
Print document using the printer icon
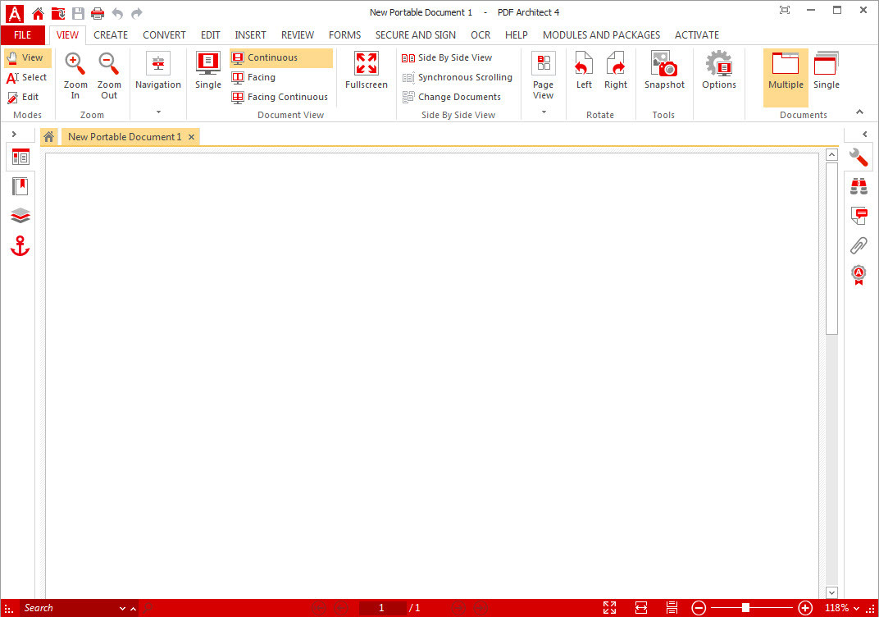coord(98,13)
